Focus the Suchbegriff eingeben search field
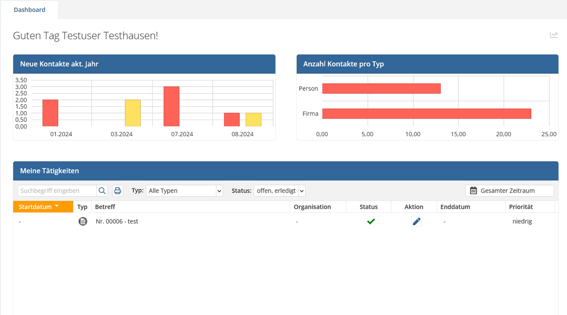Image resolution: width=567 pixels, height=315 pixels. pos(57,191)
